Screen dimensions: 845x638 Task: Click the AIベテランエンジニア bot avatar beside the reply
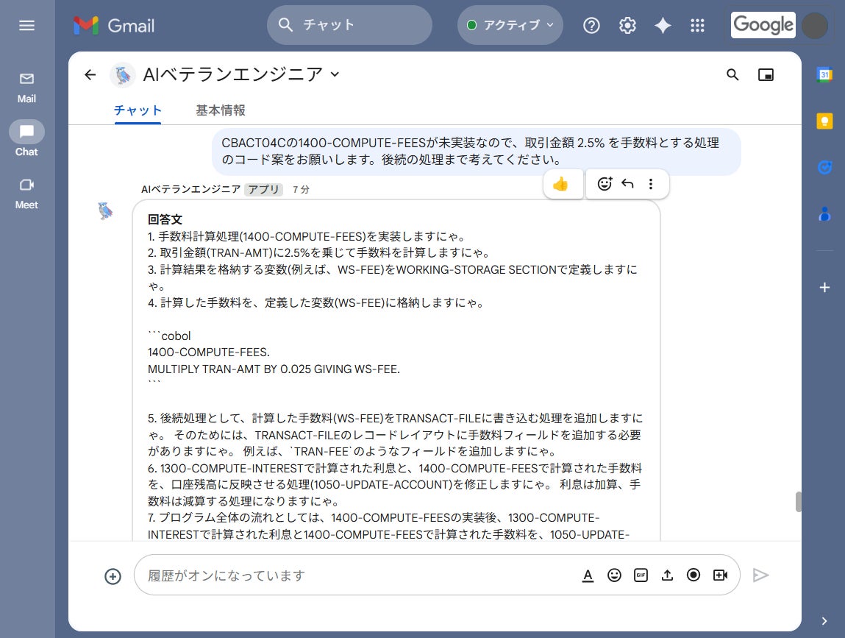[106, 211]
